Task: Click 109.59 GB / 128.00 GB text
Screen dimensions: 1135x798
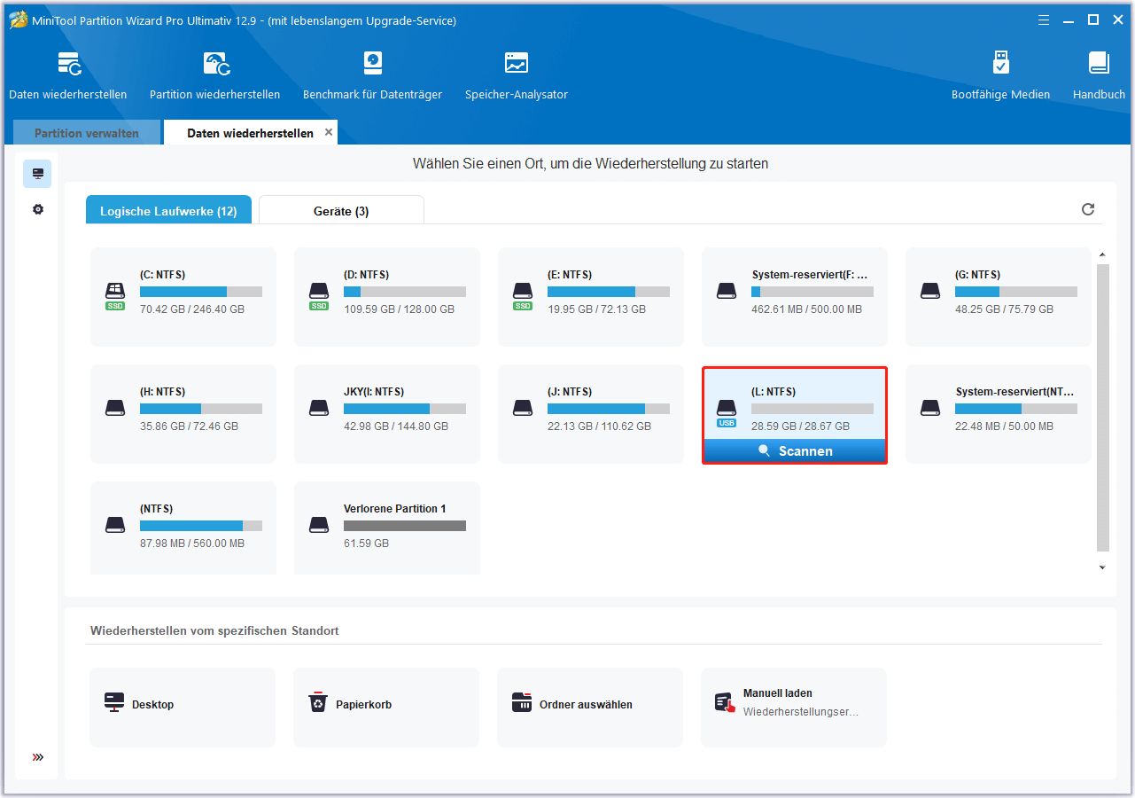Action: tap(399, 309)
